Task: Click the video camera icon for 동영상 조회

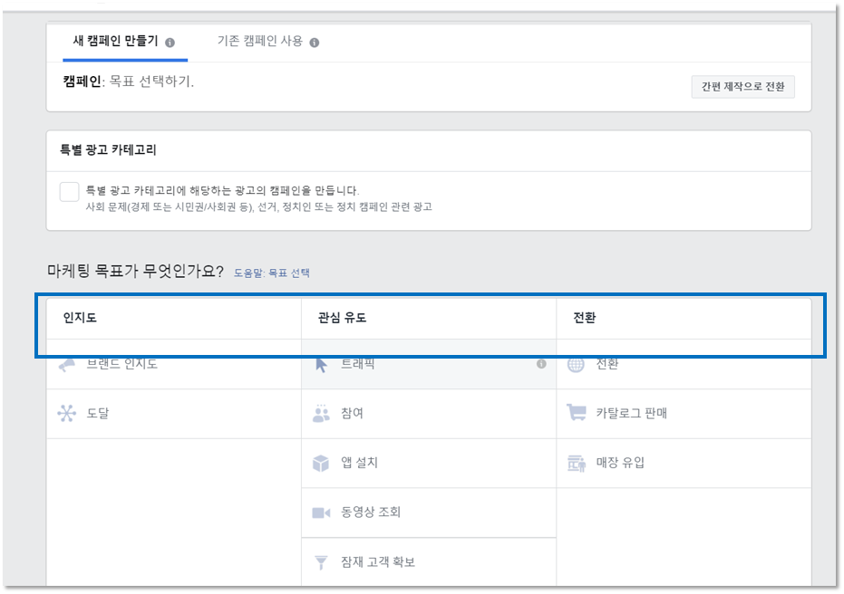Action: pos(321,513)
